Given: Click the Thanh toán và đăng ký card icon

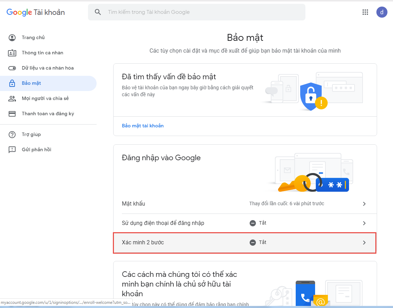Looking at the screenshot, I should point(12,114).
